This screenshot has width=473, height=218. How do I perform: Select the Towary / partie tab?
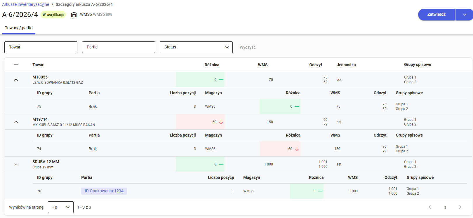[19, 28]
